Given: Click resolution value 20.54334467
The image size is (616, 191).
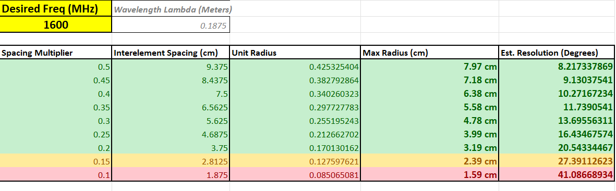Looking at the screenshot, I should click(x=557, y=148).
